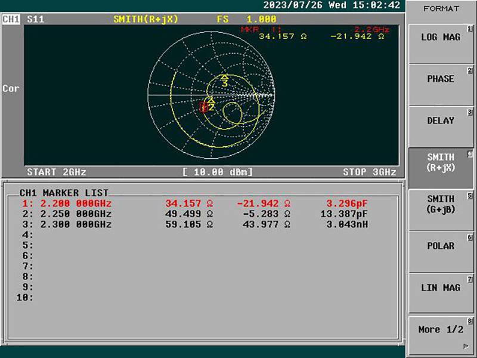Switch display to DELAY format
The height and width of the screenshot is (358, 477).
[x=441, y=127]
